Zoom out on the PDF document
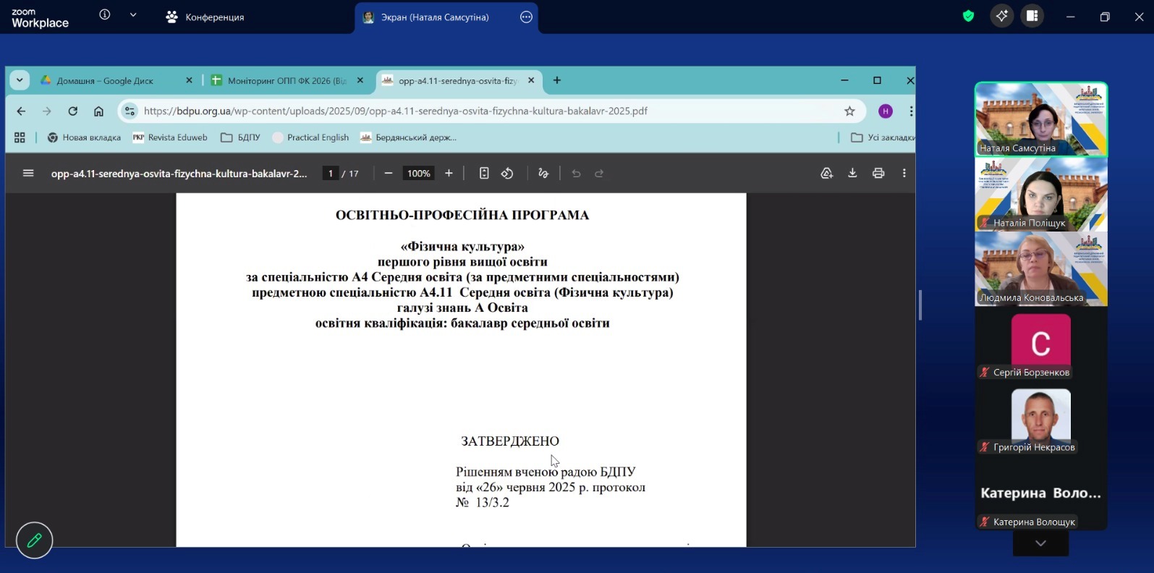 389,173
